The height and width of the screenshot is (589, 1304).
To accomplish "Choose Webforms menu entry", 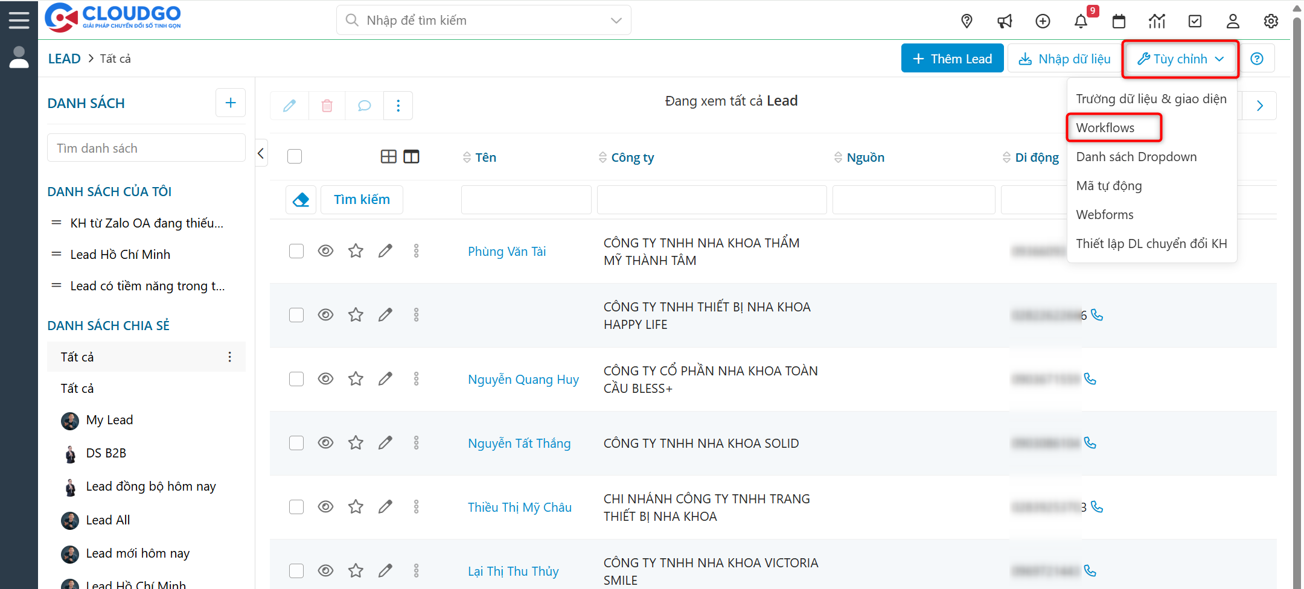I will point(1104,215).
